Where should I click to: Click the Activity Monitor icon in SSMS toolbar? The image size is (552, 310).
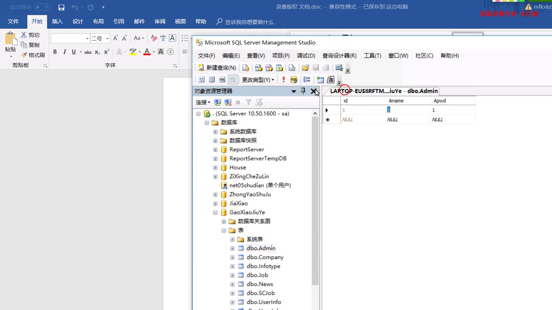tap(339, 68)
